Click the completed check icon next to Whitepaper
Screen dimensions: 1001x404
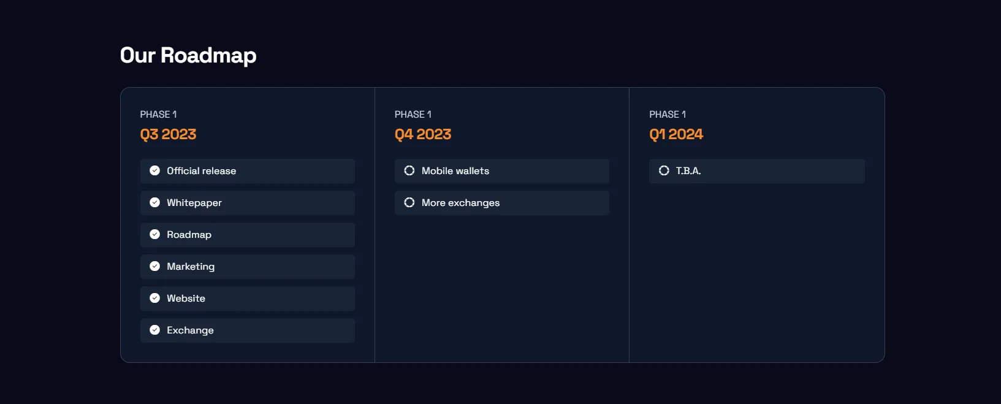(x=154, y=203)
